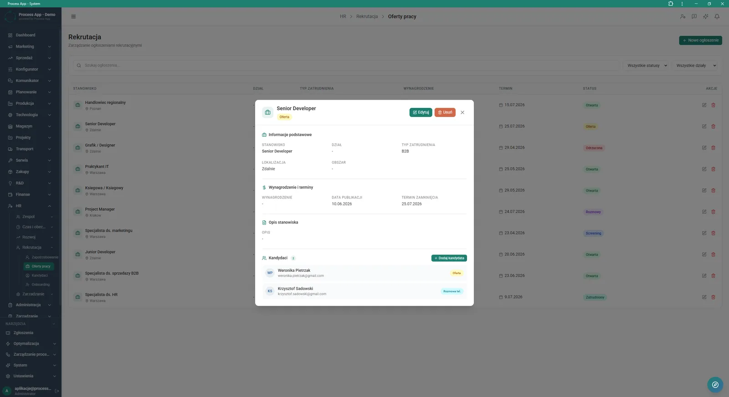Screen dimensions: 729x397
Task: Open Kandydaci in the sidebar
Action: 39,275
